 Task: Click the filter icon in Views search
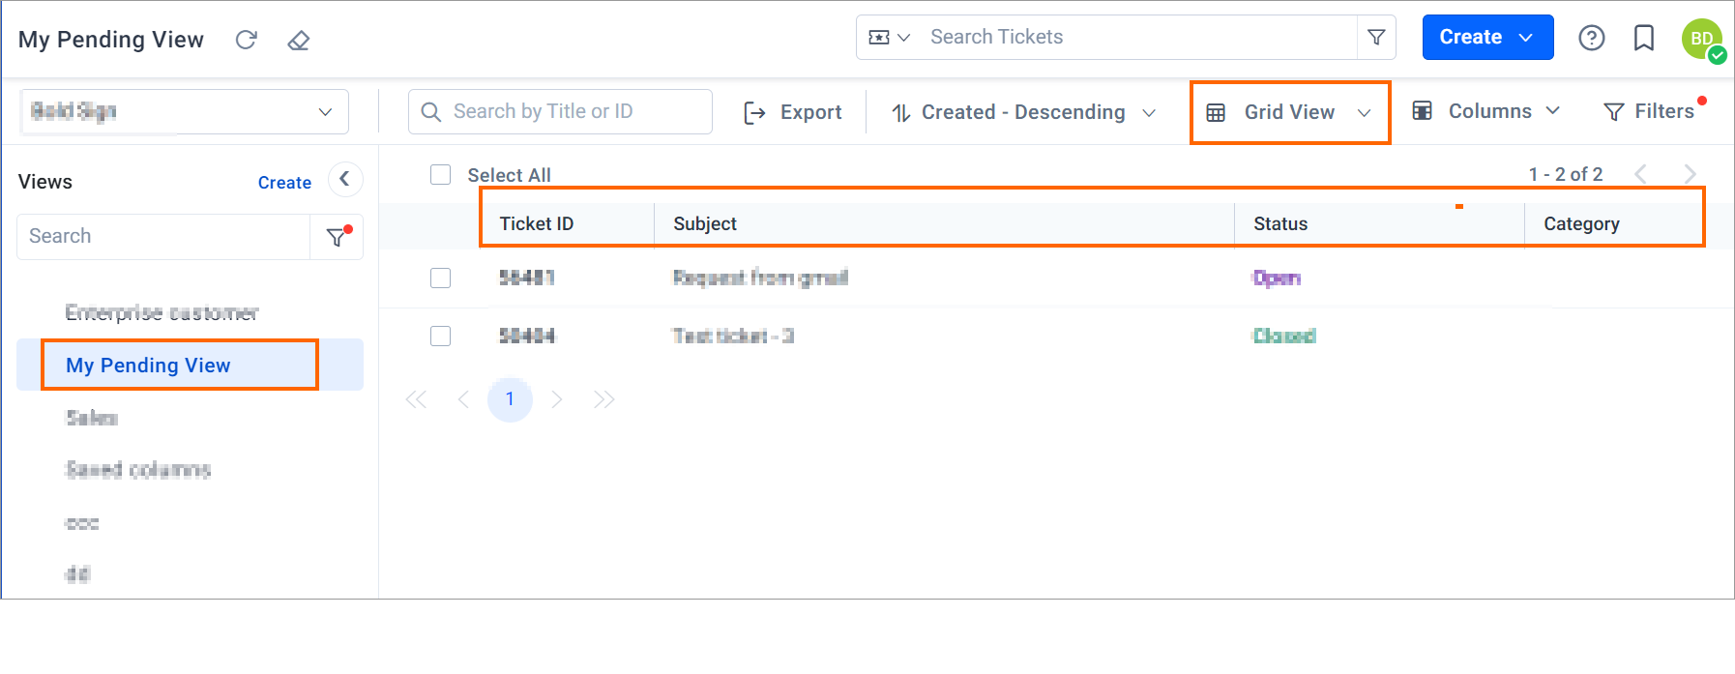pos(337,237)
